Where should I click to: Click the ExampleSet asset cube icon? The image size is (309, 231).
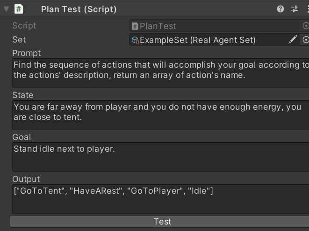coord(135,40)
